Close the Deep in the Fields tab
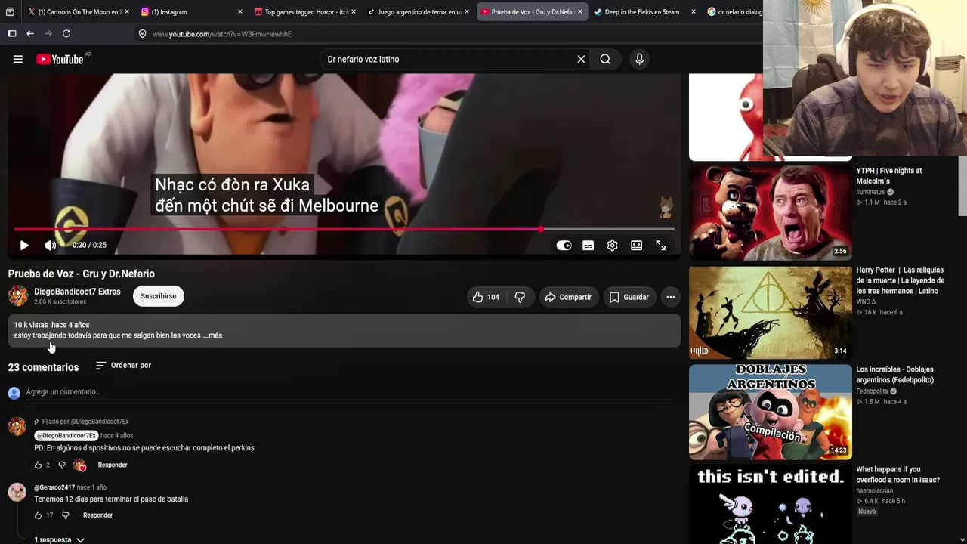 tap(694, 12)
